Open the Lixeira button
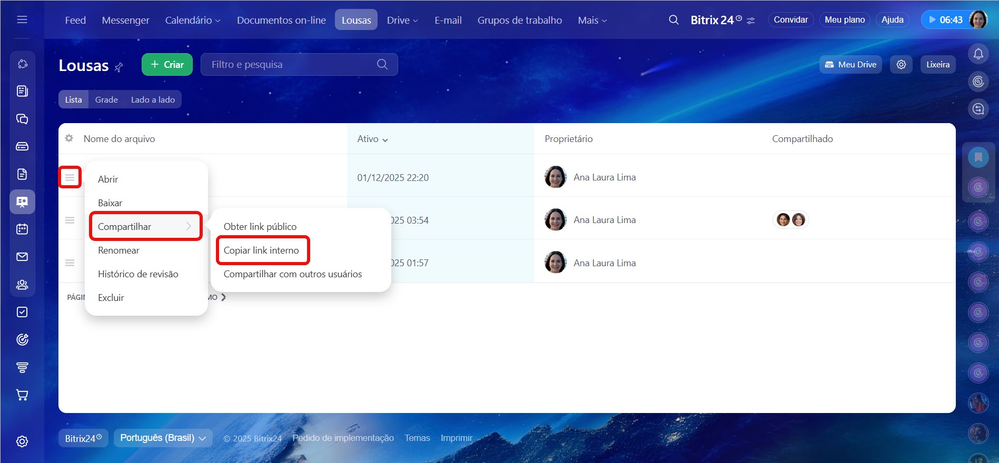Screen dimensions: 999x463 coord(937,65)
